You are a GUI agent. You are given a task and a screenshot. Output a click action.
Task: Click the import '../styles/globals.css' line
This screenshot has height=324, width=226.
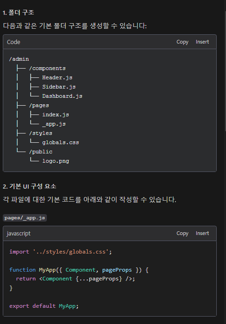tap(61, 252)
